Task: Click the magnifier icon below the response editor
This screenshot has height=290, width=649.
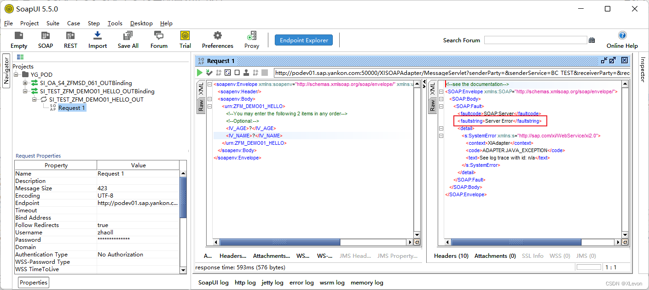Action: coord(625,242)
